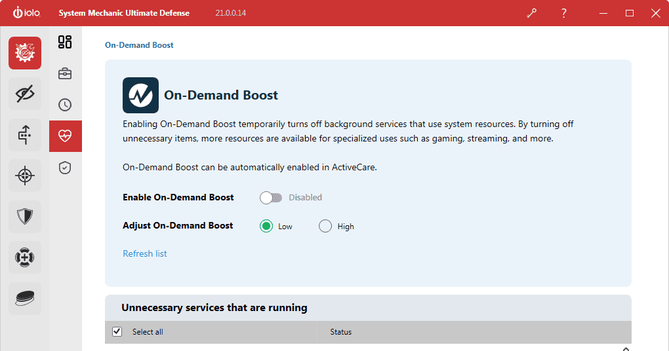Click the key license icon

coord(532,13)
